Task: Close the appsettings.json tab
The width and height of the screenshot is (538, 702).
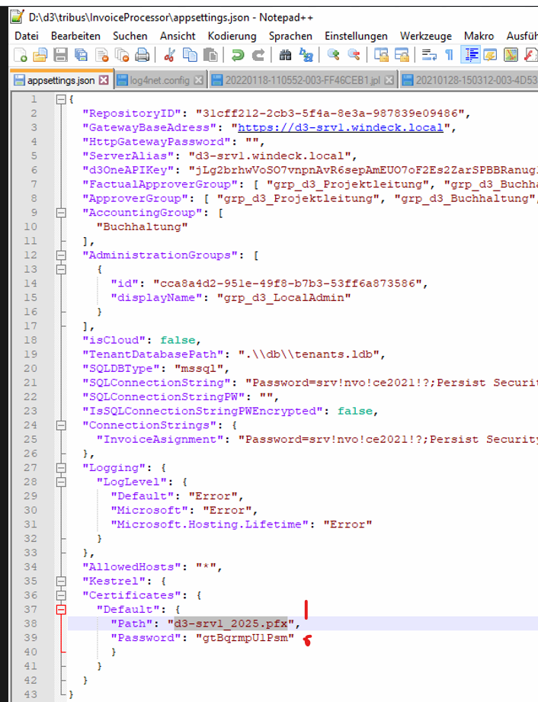Action: point(104,80)
